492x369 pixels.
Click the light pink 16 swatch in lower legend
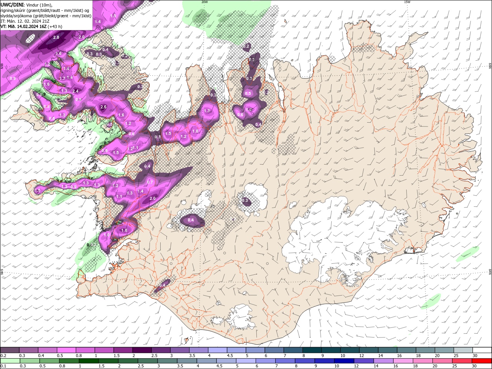point(403,361)
